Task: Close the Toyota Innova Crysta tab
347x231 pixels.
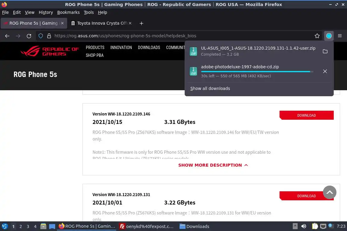Action: click(x=130, y=23)
